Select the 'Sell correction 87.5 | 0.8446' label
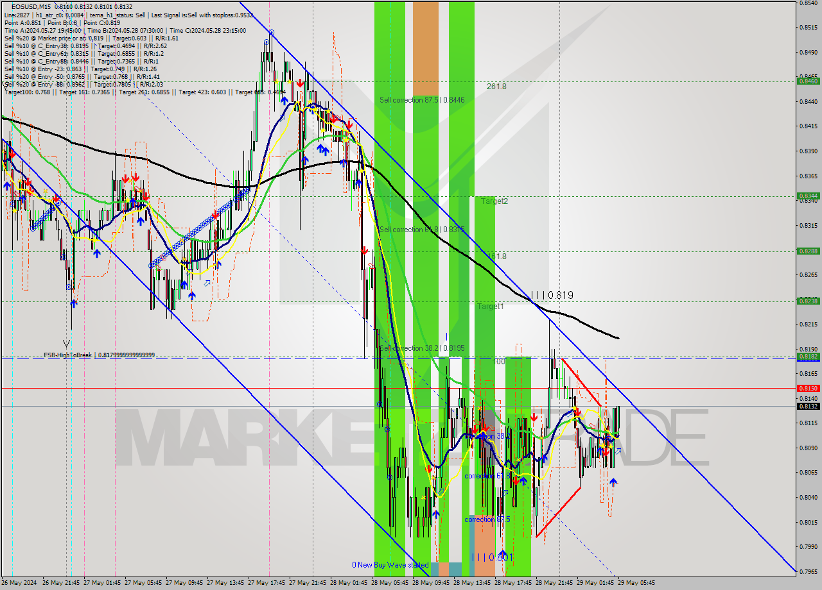The height and width of the screenshot is (590, 822). pyautogui.click(x=422, y=100)
